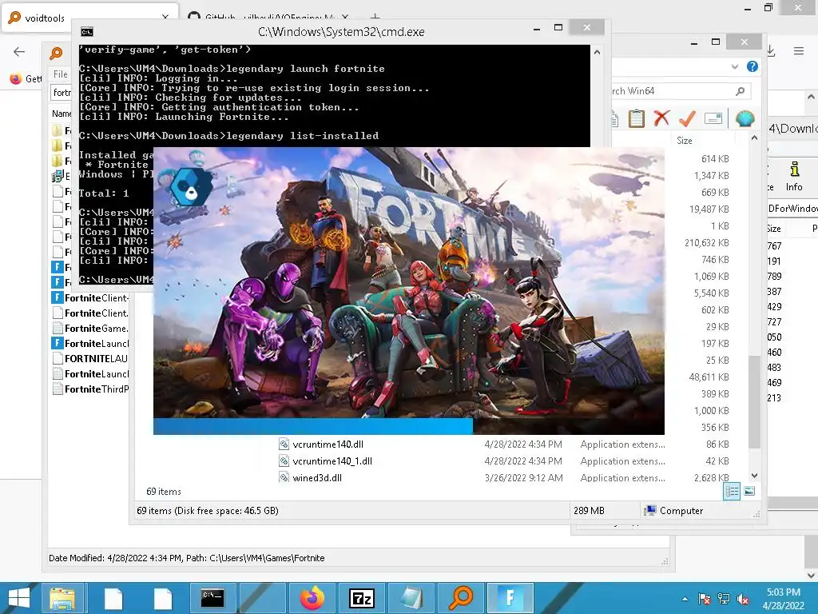Switch to Everything search on the taskbar
The width and height of the screenshot is (818, 614).
tap(461, 598)
